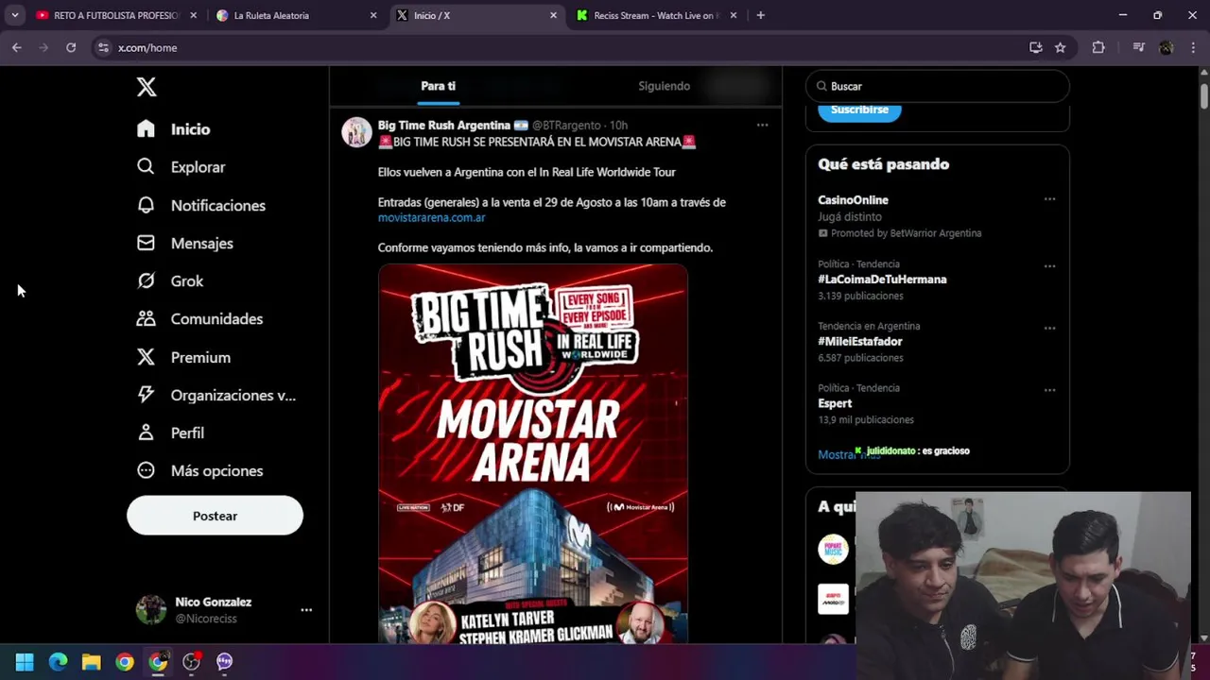Open the #LaCoimaDeTuHermana trend

882,280
